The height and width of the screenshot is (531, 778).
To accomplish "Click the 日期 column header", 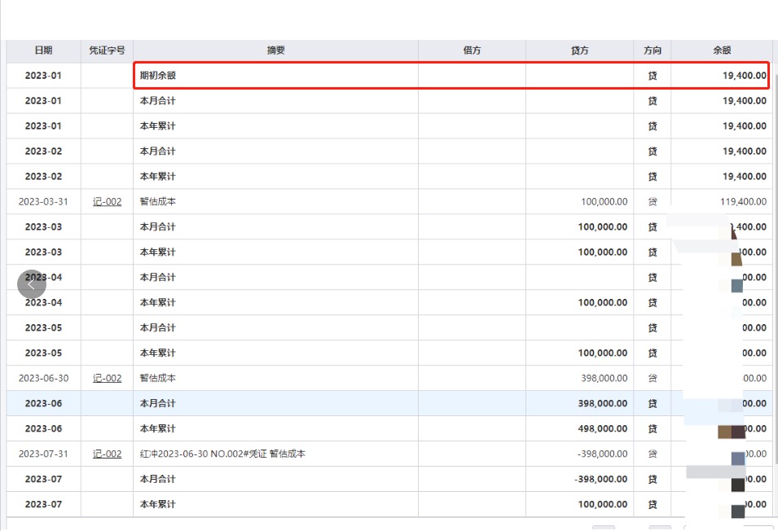I will pyautogui.click(x=44, y=50).
